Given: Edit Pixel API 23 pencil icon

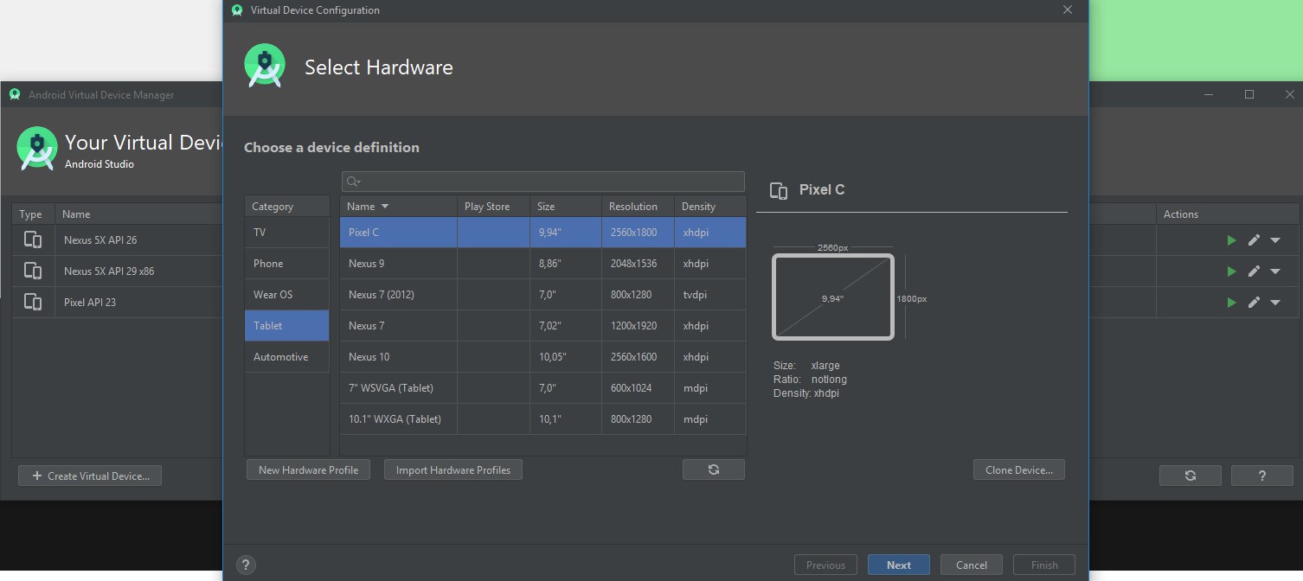Looking at the screenshot, I should pos(1253,303).
